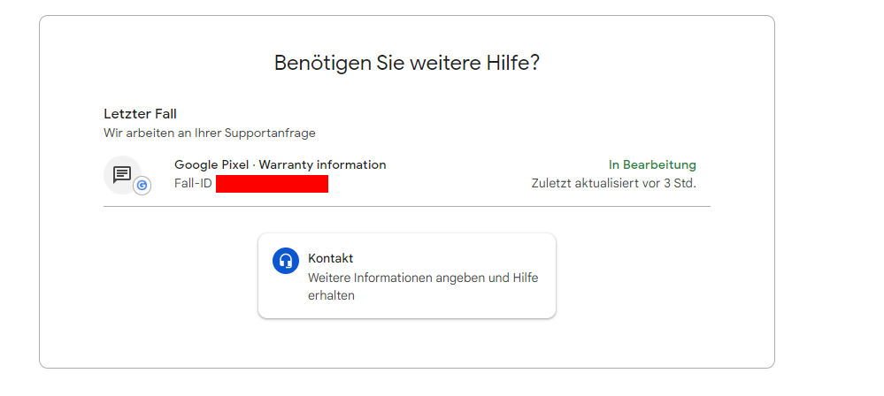Click the Google Pixel product name
The height and width of the screenshot is (396, 884).
tap(211, 165)
